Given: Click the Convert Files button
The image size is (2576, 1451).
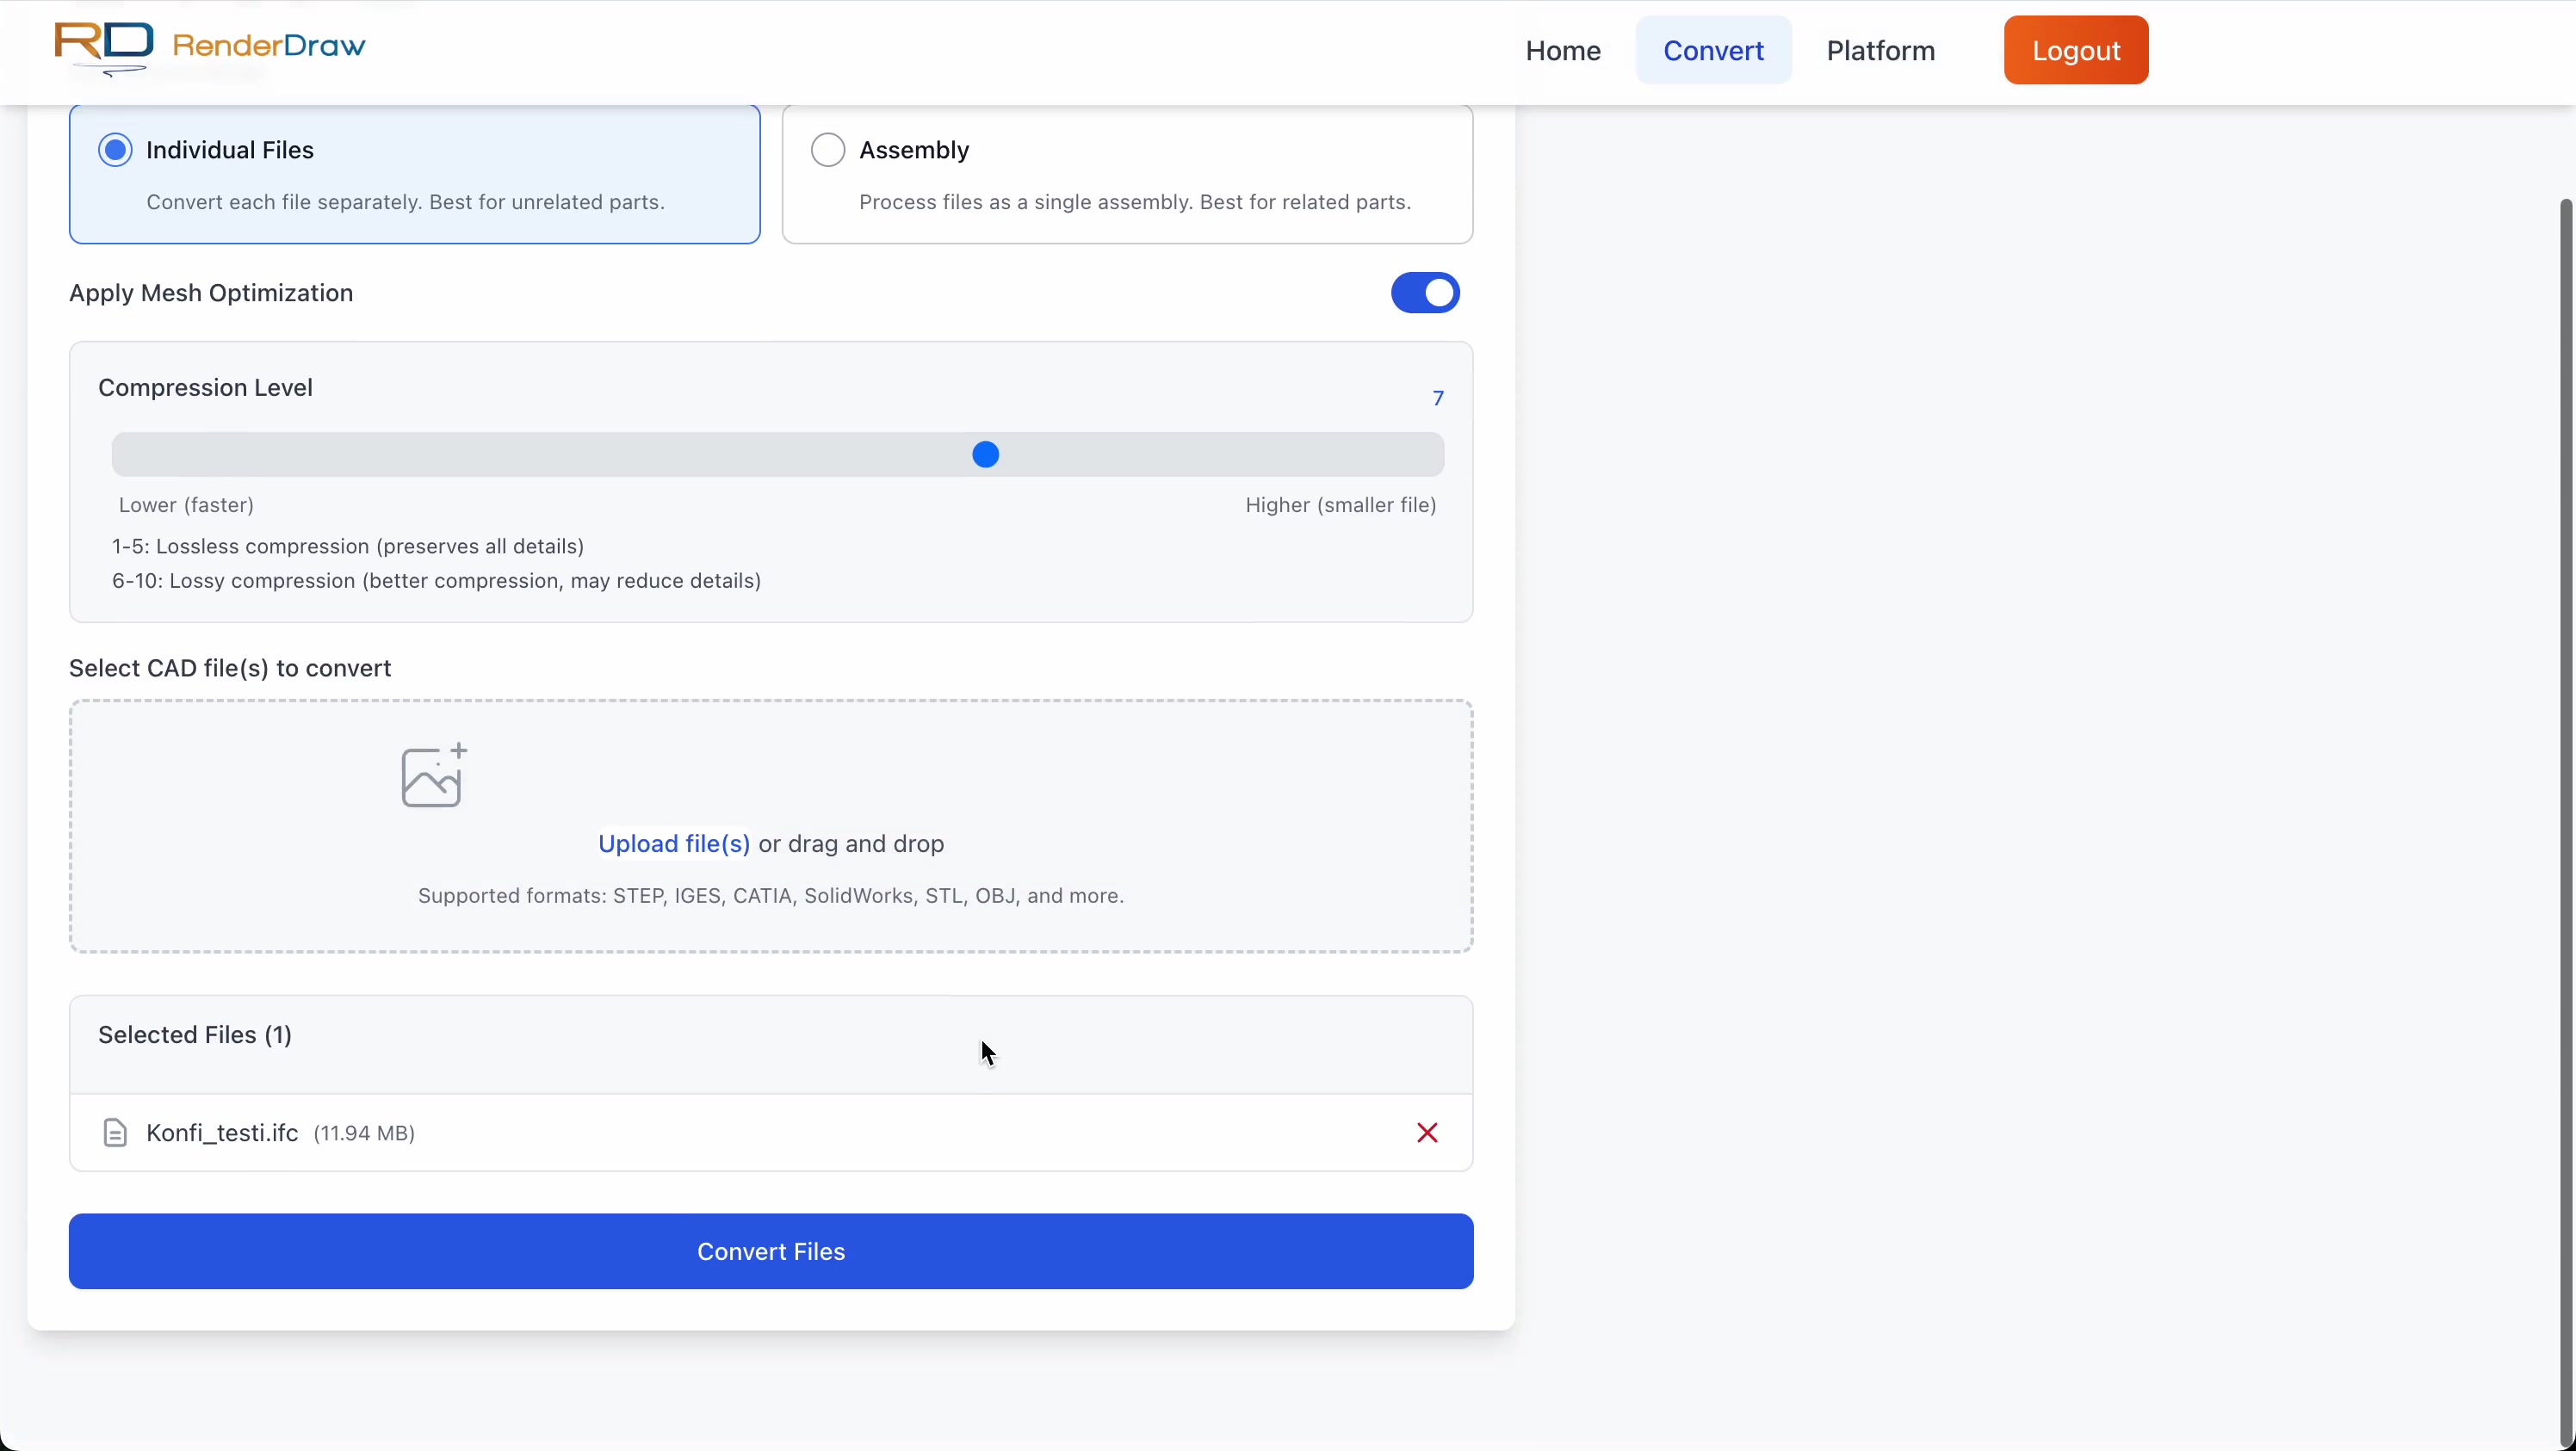Looking at the screenshot, I should pyautogui.click(x=771, y=1251).
